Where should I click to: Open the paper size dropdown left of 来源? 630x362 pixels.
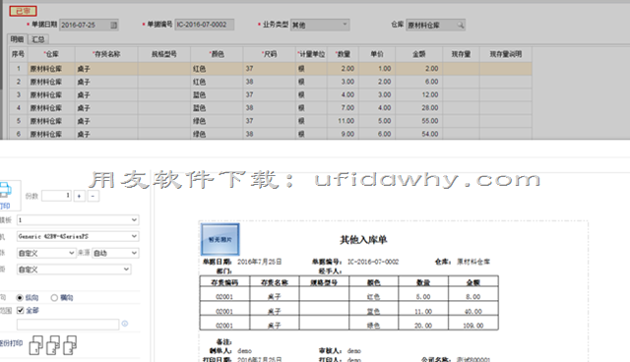[46, 253]
